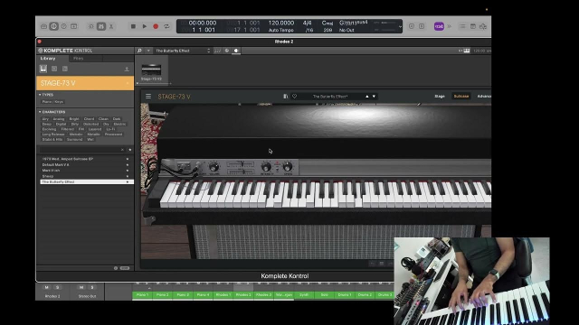Toggle the Inspector icon in control bar

coord(54,26)
